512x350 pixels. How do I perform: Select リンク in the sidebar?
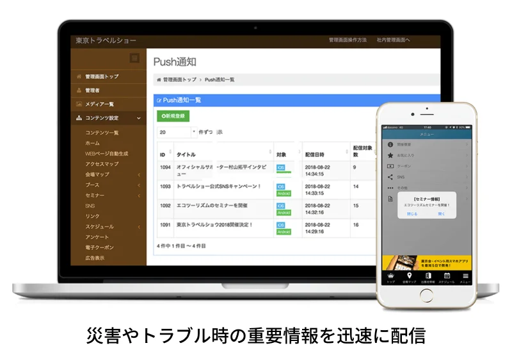(92, 216)
